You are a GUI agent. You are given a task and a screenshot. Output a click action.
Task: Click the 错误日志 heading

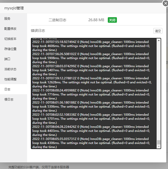pos(38,31)
